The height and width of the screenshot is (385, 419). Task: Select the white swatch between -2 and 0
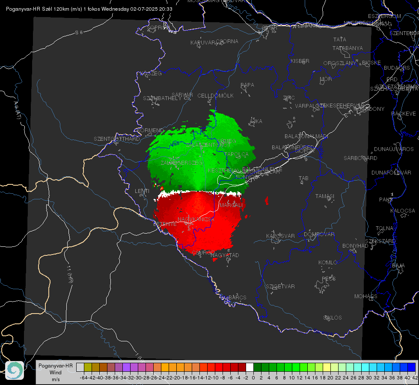tap(250, 367)
